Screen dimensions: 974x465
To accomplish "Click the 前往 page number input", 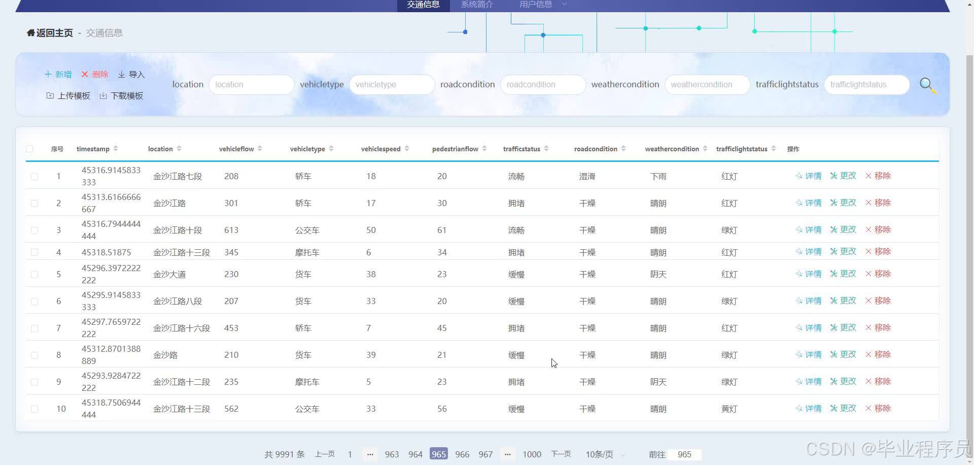I will [x=684, y=454].
